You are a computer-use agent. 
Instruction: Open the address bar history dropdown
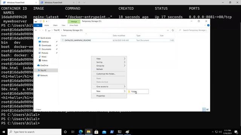tap(168, 30)
